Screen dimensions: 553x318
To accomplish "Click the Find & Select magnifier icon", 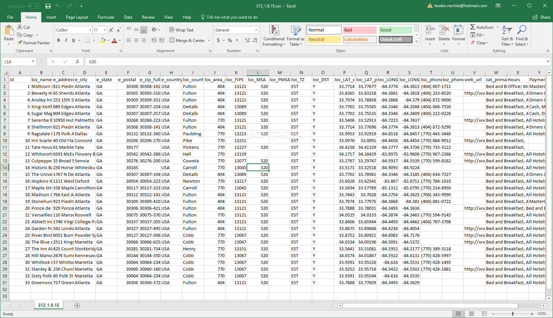I will tap(522, 30).
